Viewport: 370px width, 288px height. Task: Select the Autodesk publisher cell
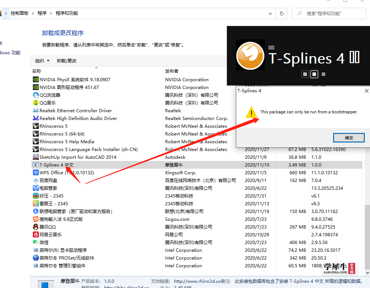pyautogui.click(x=175, y=157)
